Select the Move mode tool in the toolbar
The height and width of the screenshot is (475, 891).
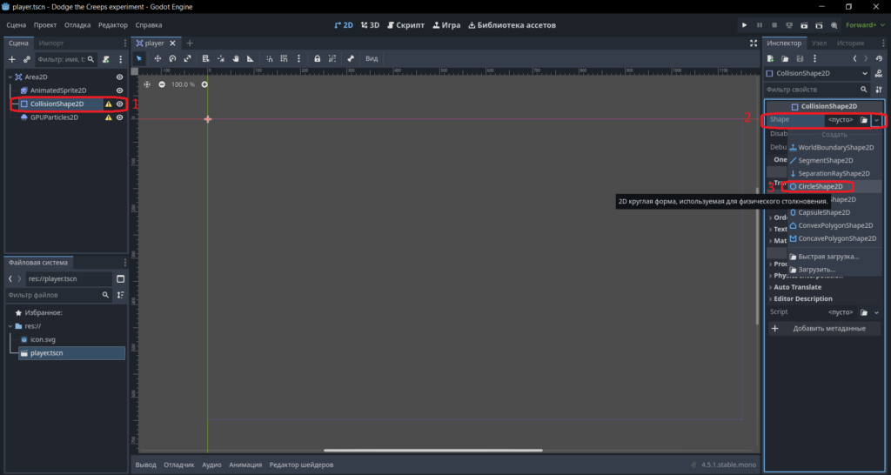coord(158,58)
